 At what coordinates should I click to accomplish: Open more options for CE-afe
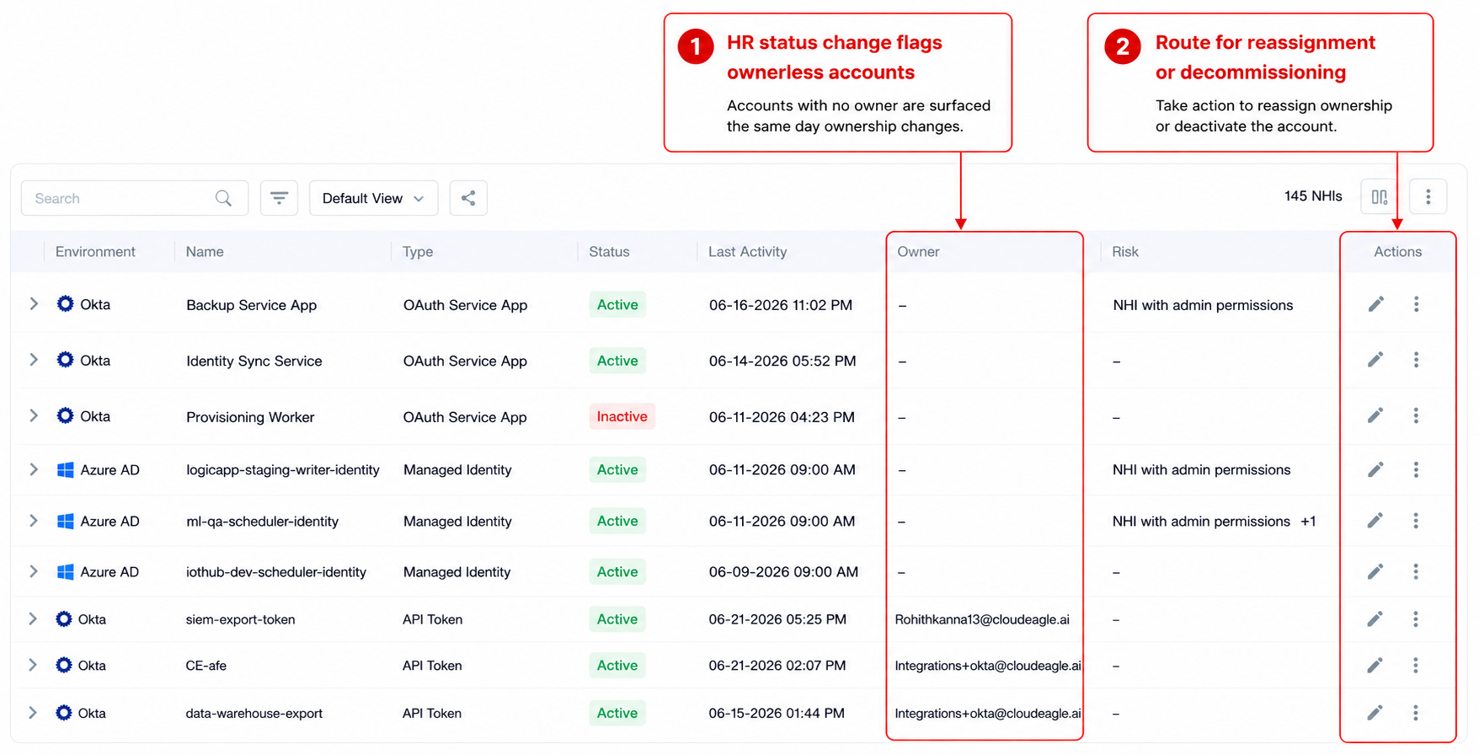coord(1416,666)
